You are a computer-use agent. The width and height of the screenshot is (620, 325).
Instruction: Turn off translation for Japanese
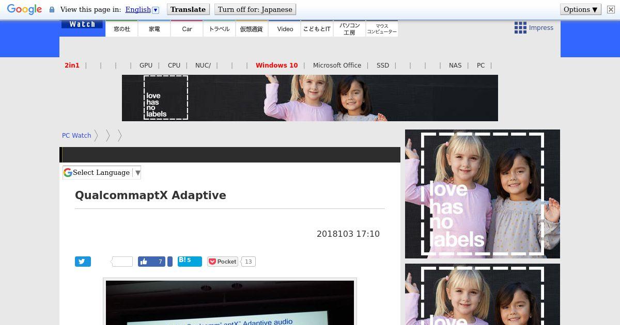coord(255,9)
